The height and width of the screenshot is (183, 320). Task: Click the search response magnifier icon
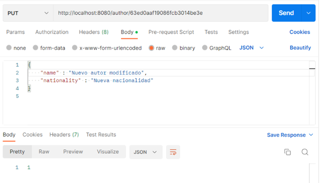[305, 152]
